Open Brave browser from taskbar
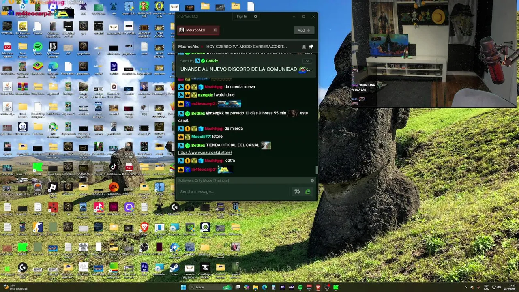The width and height of the screenshot is (519, 292). [x=318, y=287]
